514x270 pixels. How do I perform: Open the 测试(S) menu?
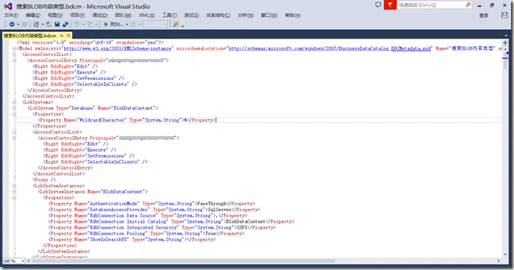[x=191, y=15]
